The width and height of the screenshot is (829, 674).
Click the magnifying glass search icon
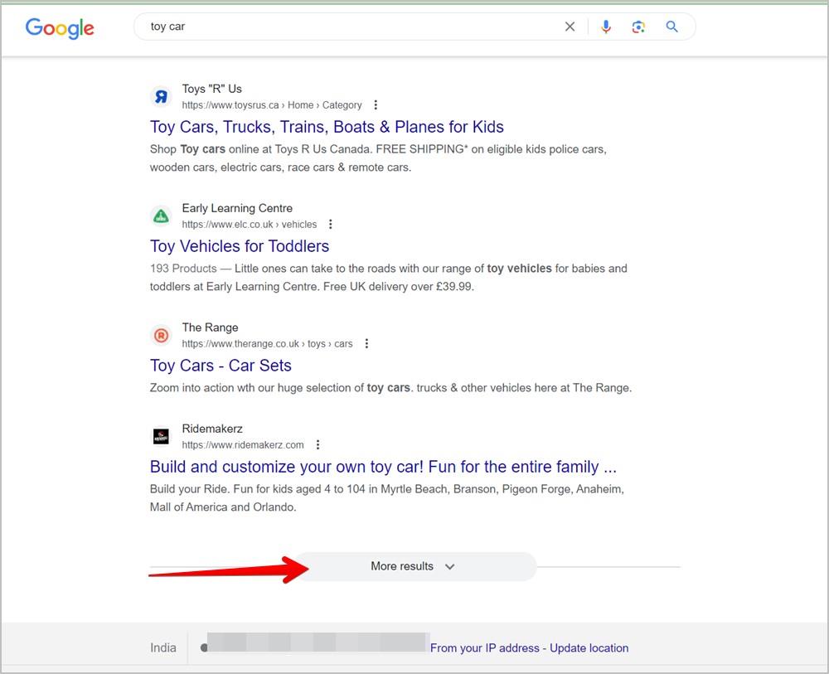click(x=671, y=27)
